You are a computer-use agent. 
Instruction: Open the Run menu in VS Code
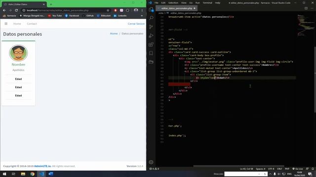click(197, 3)
